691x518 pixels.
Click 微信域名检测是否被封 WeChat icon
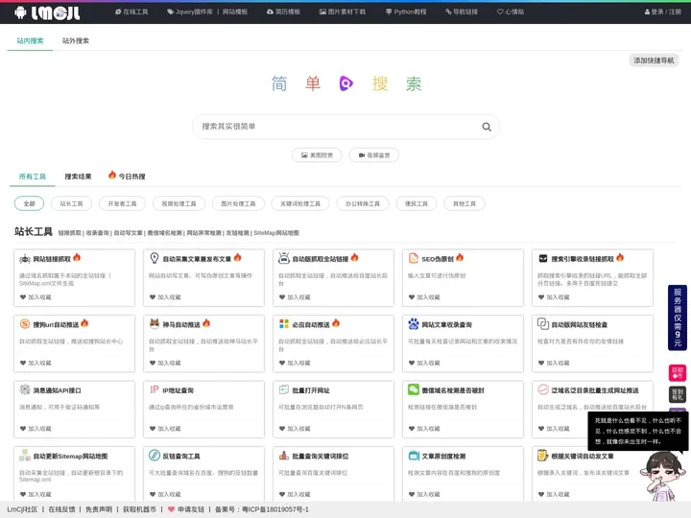pyautogui.click(x=414, y=389)
